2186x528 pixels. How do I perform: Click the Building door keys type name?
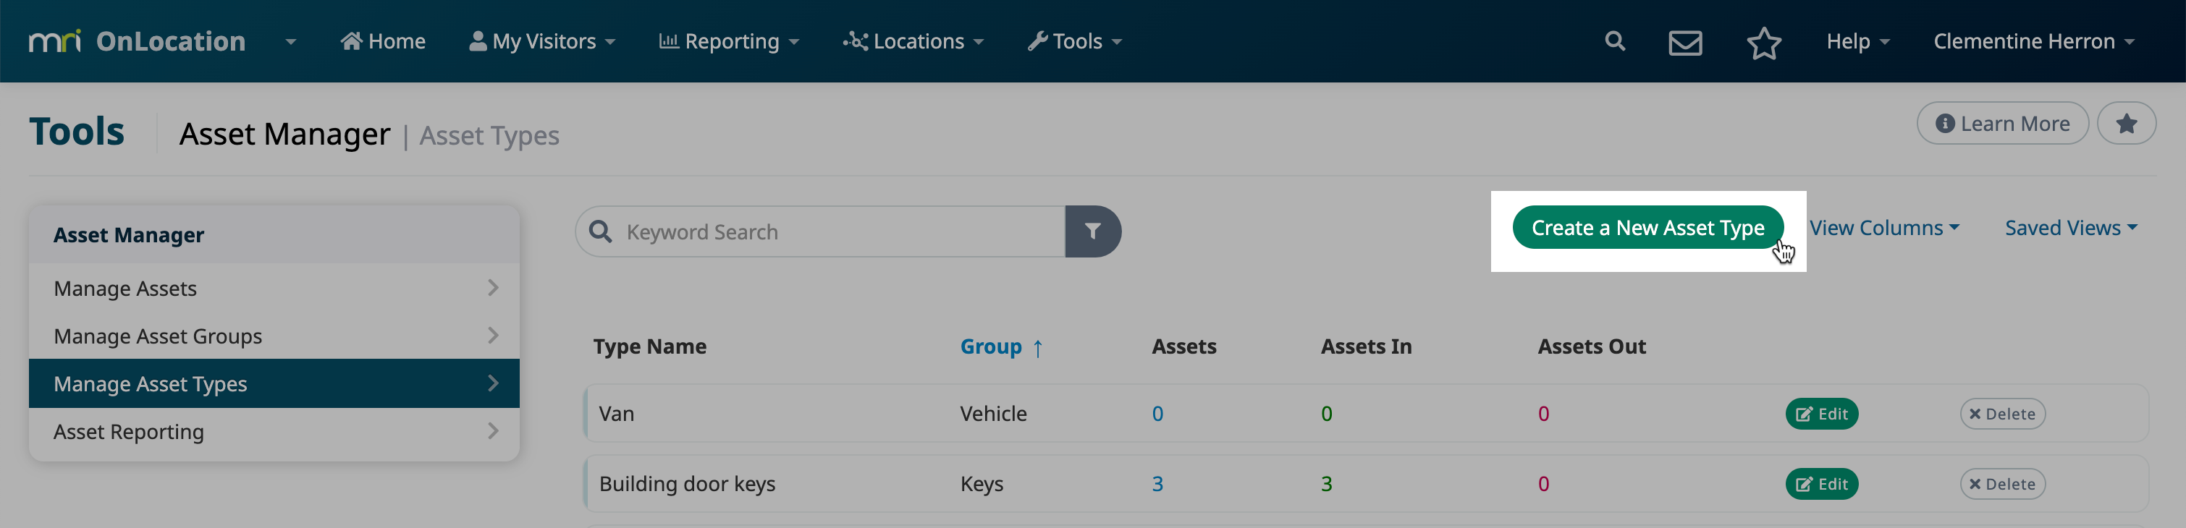[x=686, y=484]
